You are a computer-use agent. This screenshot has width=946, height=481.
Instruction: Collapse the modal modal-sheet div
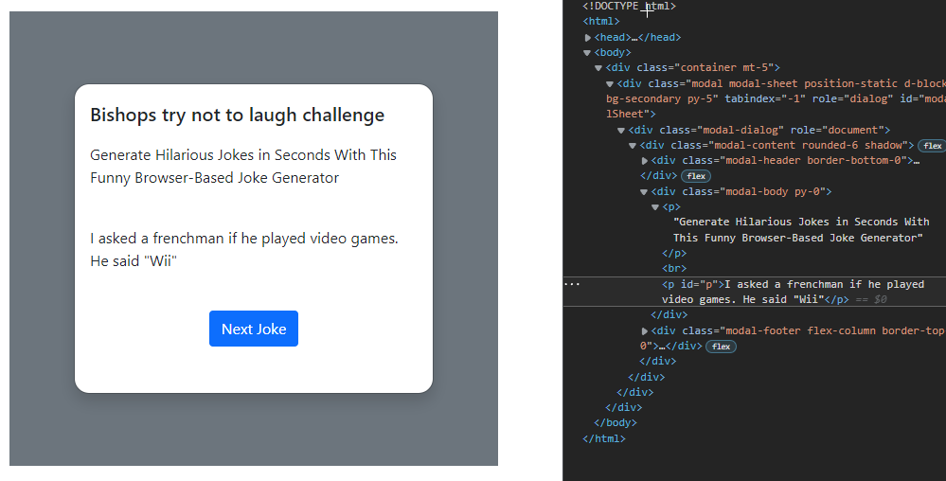point(610,84)
